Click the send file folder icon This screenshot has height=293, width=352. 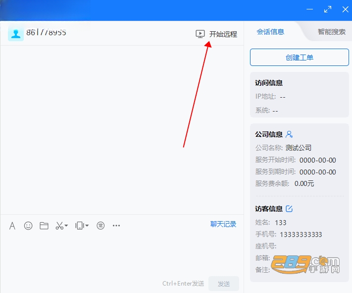tap(44, 226)
